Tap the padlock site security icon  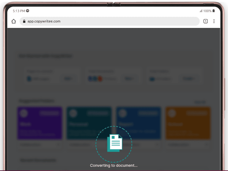point(24,21)
